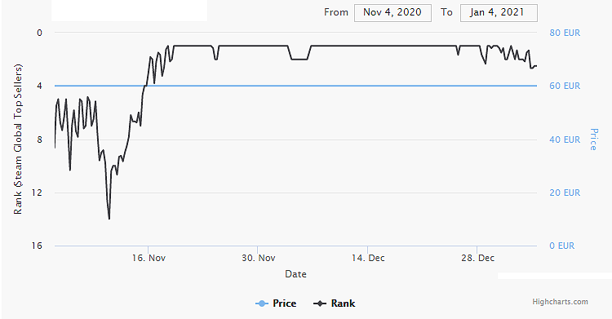Toggle the Price series in legend
The width and height of the screenshot is (612, 319).
tap(276, 303)
